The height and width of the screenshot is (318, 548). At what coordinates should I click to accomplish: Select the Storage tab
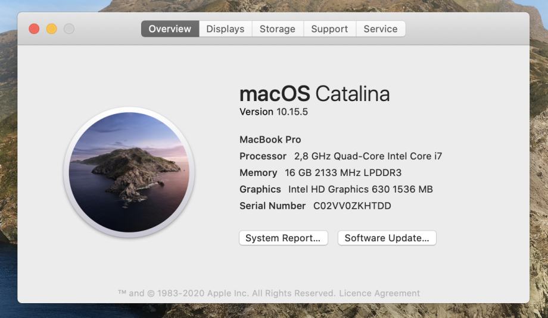pyautogui.click(x=277, y=29)
